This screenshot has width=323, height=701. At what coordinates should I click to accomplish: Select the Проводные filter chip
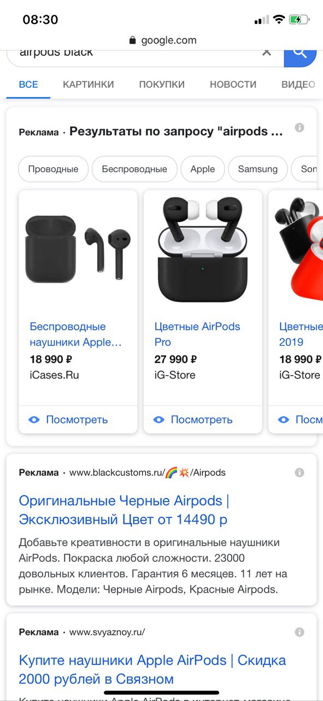(53, 169)
